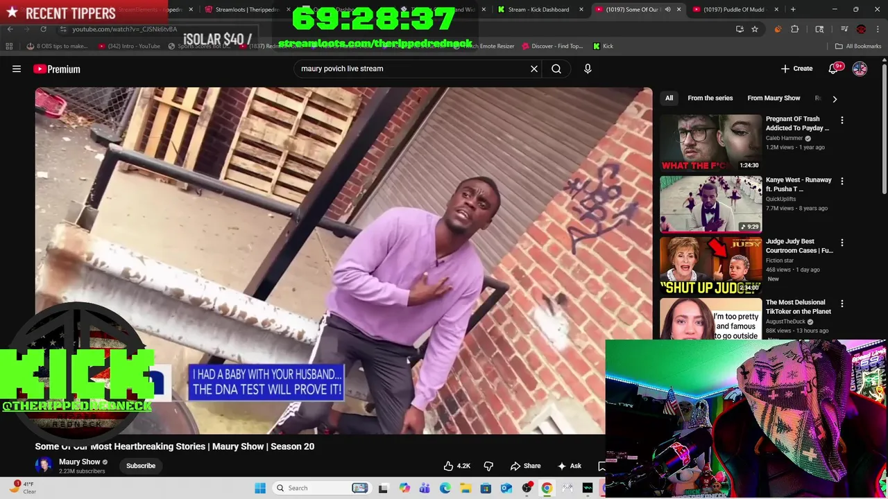The image size is (888, 499).
Task: Open Task View on taskbar
Action: (x=383, y=488)
